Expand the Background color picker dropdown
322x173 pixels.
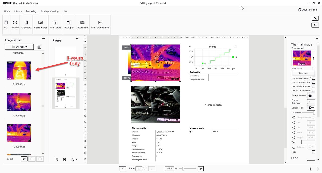coord(311,95)
